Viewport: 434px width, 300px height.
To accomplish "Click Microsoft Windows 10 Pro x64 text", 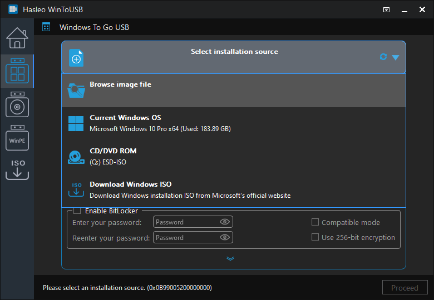I will (160, 129).
